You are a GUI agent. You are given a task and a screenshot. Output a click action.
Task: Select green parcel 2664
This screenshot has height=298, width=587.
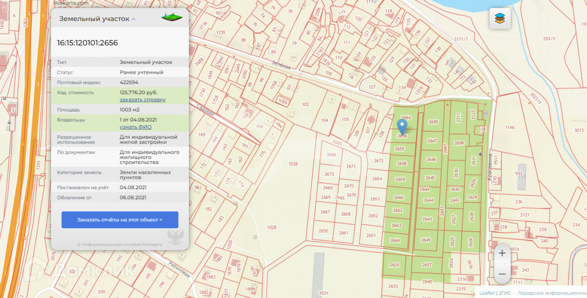(395, 240)
